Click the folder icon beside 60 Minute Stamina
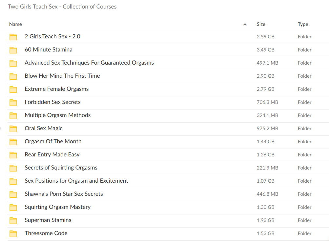The image size is (329, 241). click(13, 50)
